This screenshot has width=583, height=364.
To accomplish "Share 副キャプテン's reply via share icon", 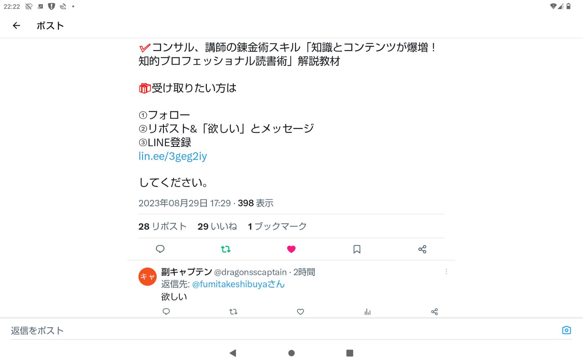I will tap(435, 312).
